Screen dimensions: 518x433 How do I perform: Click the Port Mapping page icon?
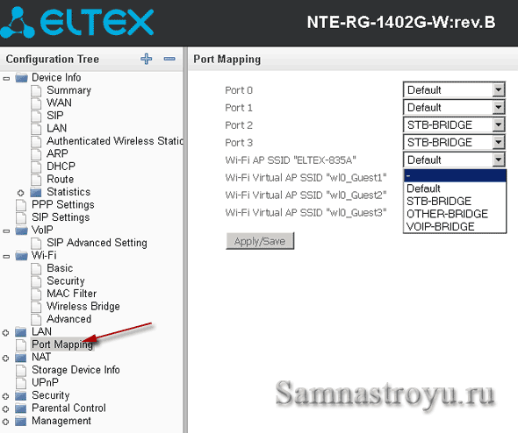(21, 344)
